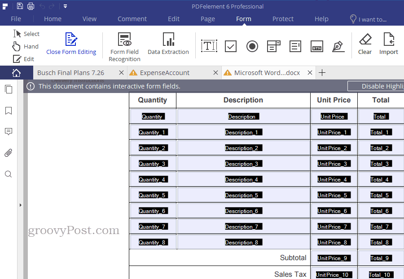Switch to the View ribbon tab
The height and width of the screenshot is (279, 404).
89,19
